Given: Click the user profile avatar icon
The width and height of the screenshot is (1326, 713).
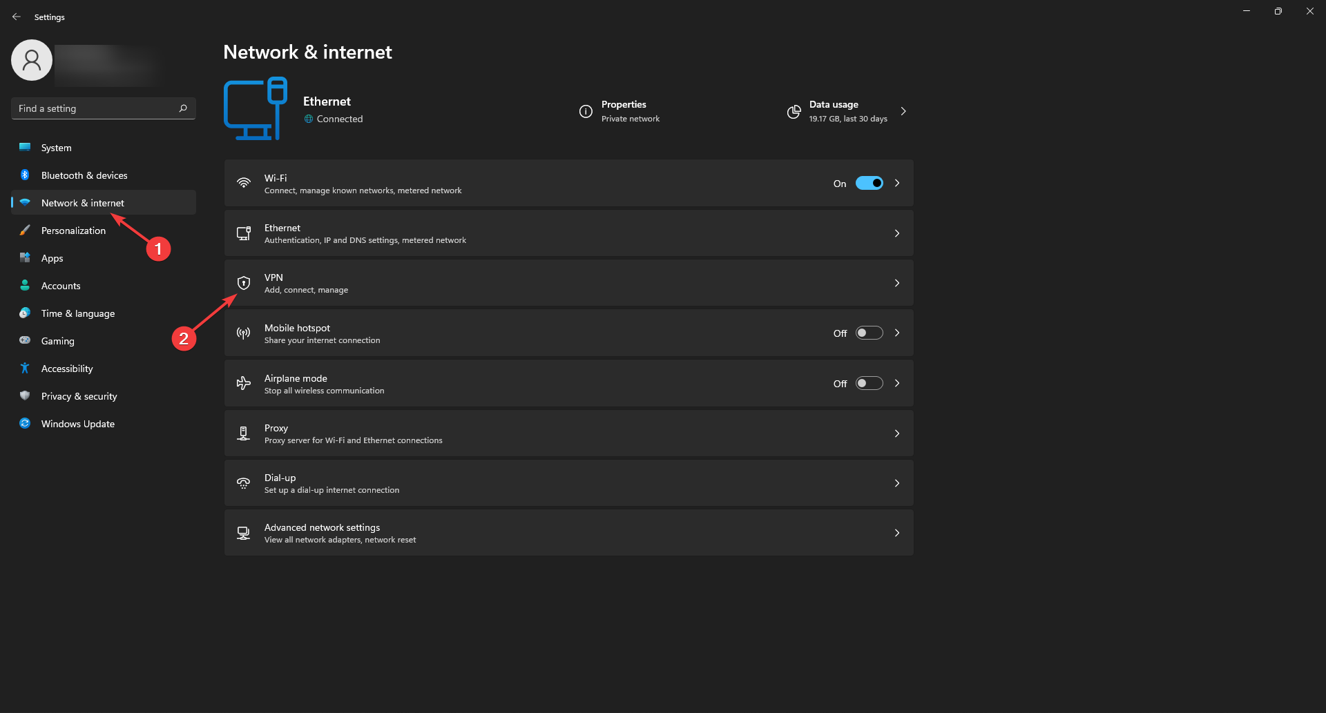Looking at the screenshot, I should point(32,60).
